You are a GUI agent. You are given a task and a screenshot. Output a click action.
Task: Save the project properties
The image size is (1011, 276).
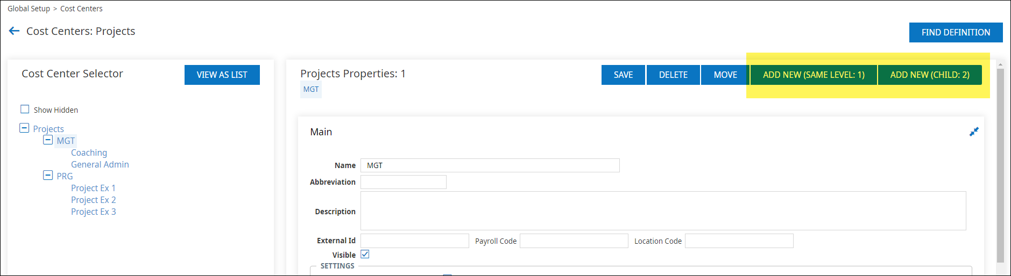click(623, 75)
